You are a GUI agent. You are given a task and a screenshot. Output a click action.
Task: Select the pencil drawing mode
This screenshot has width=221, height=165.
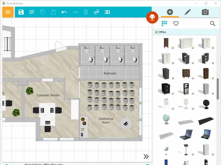coord(187,12)
